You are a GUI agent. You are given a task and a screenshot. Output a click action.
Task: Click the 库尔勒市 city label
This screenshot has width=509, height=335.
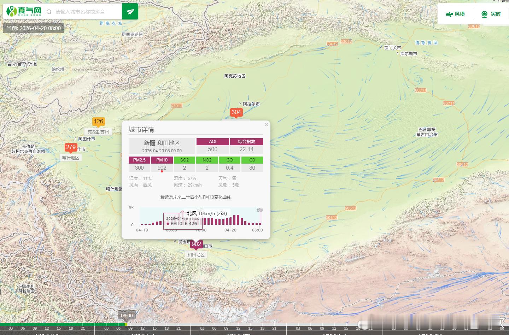point(409,54)
